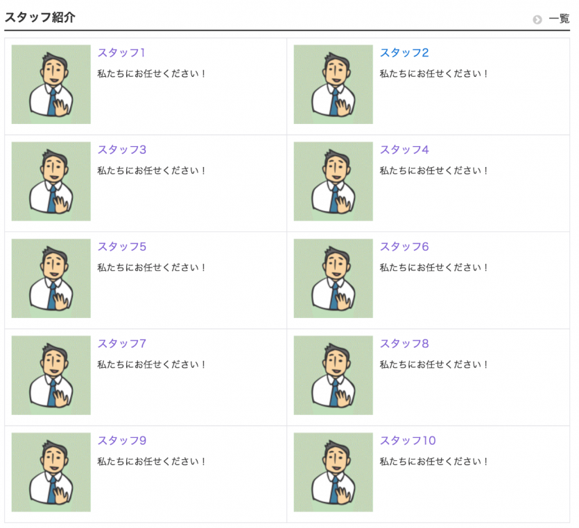
Task: Click the スタッフ9 avatar thumbnail
Action: (51, 473)
